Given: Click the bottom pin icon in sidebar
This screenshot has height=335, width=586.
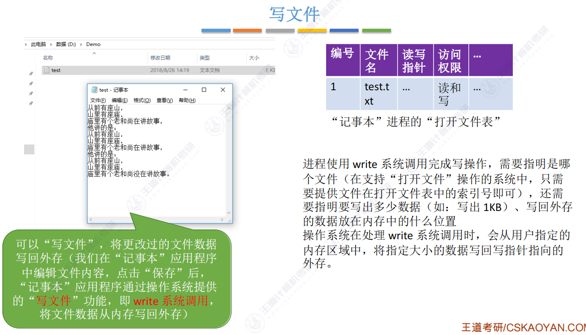Looking at the screenshot, I should tap(31, 103).
